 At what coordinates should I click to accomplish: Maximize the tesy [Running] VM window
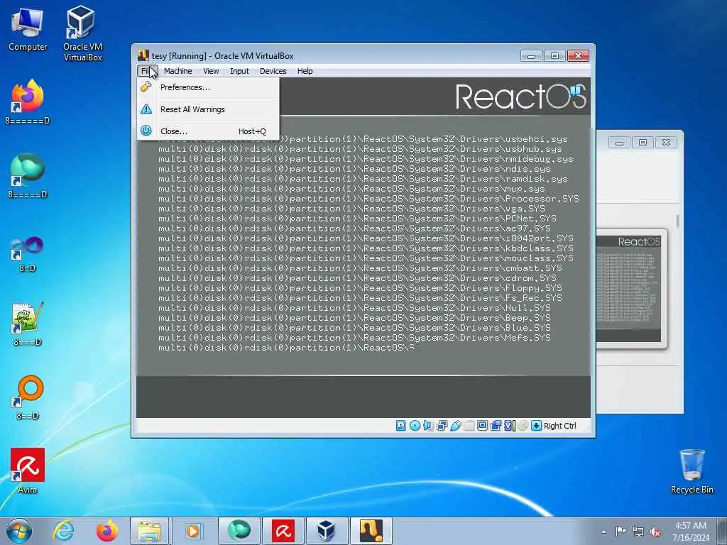point(554,56)
